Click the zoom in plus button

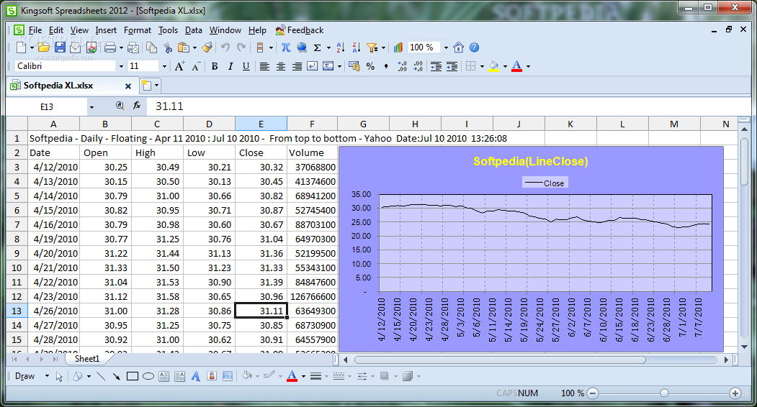(x=735, y=393)
